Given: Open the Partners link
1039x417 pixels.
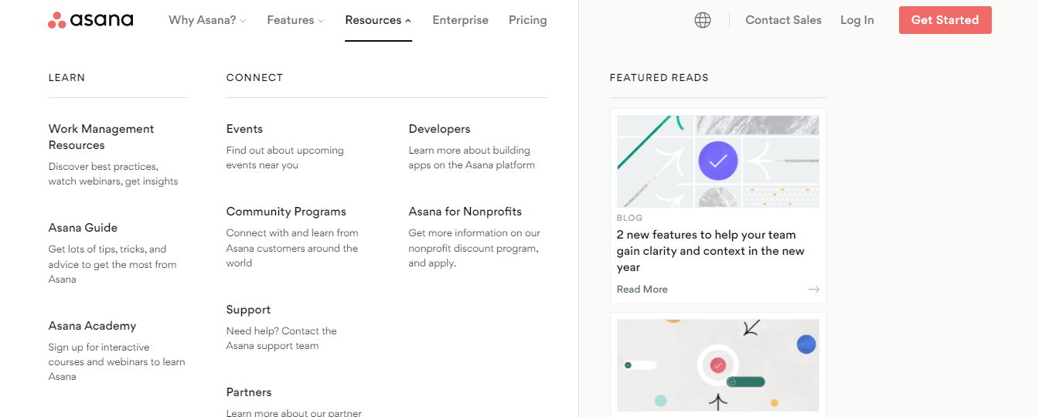Looking at the screenshot, I should click(x=249, y=392).
